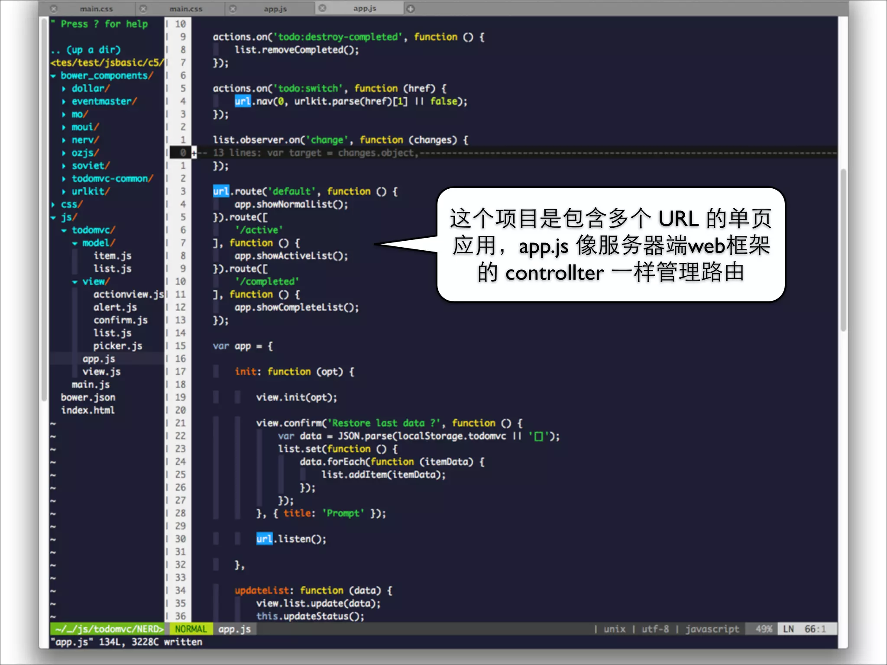Screen dimensions: 887x665
Task: Select the highlighted app.js tree entry
Action: tap(99, 359)
